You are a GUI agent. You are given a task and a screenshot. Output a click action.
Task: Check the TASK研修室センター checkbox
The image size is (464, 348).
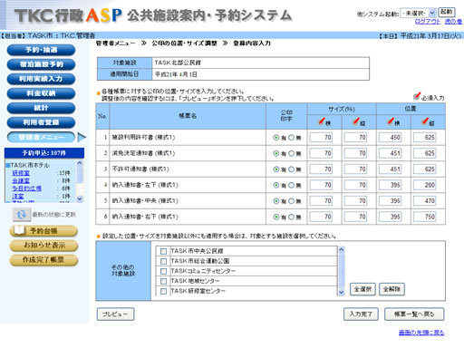coord(163,291)
